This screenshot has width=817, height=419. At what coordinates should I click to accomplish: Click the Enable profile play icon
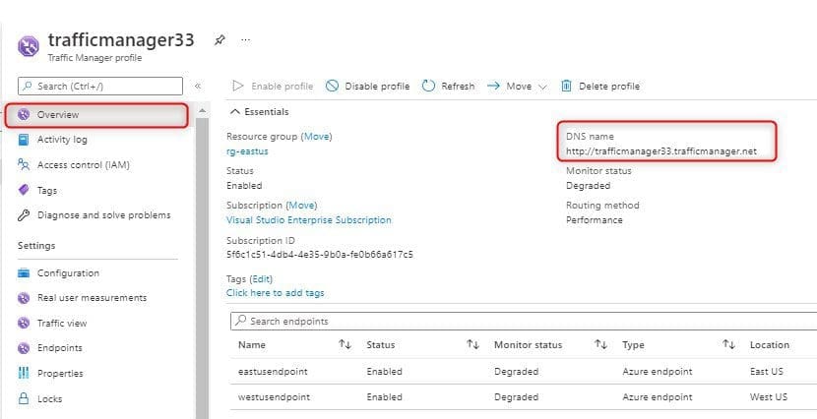[238, 86]
